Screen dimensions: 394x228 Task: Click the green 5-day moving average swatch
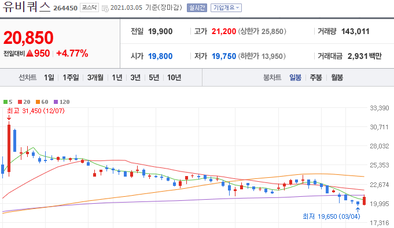tap(5, 102)
